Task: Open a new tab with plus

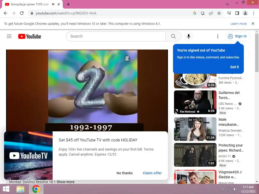Action: click(x=68, y=4)
